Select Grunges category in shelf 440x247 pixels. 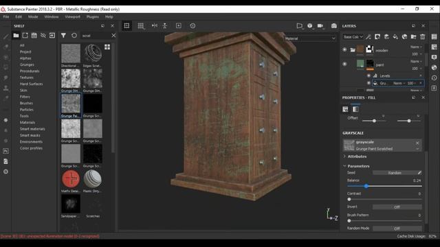(27, 64)
